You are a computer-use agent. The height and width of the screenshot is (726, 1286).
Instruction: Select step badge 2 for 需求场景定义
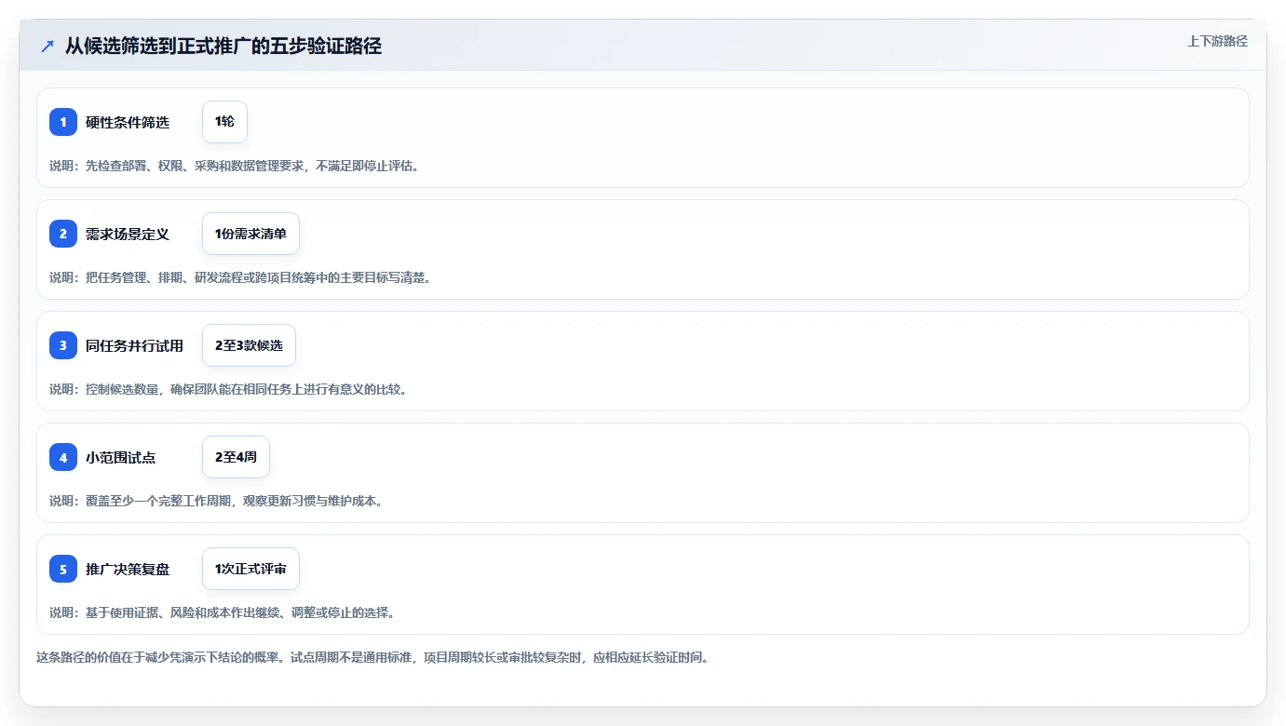(x=63, y=234)
